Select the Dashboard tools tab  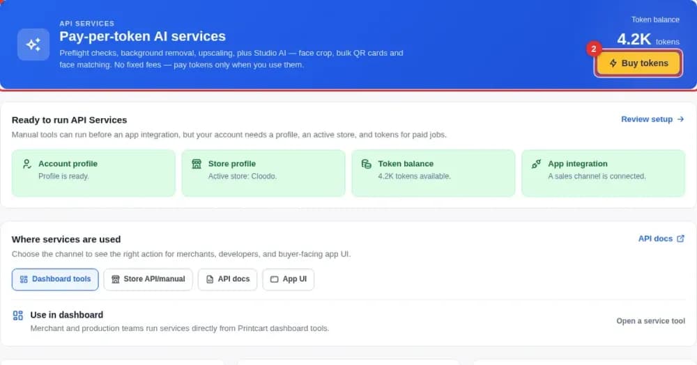click(55, 279)
